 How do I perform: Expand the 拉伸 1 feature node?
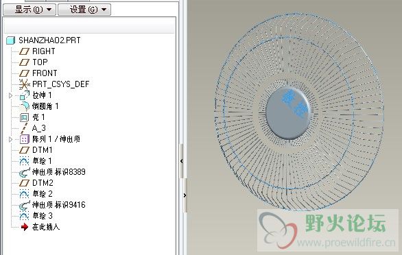(10, 95)
